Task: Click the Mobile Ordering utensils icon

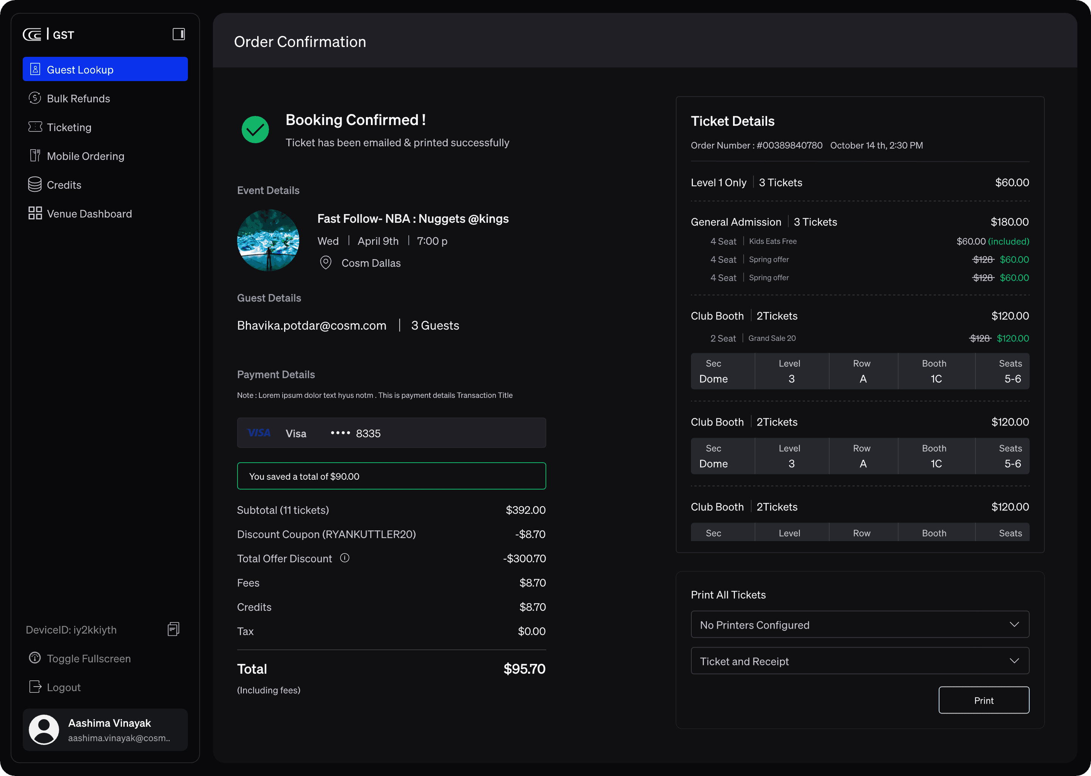Action: (x=35, y=155)
